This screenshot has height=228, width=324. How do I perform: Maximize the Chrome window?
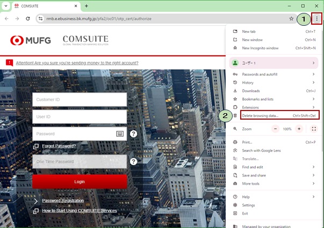click(x=303, y=6)
